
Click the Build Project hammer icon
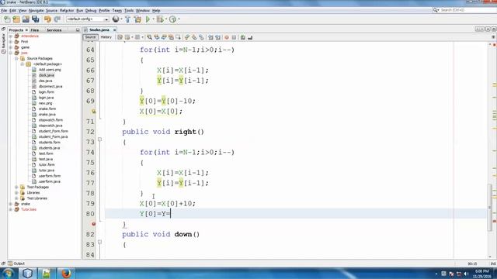click(x=127, y=19)
